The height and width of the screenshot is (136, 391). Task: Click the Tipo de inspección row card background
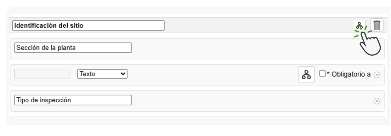pos(249,101)
